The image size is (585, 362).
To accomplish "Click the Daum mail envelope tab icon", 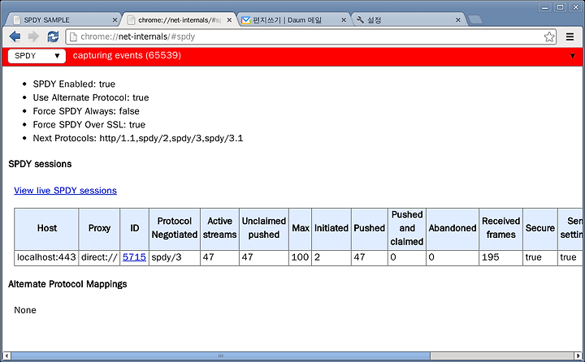I will coord(245,20).
